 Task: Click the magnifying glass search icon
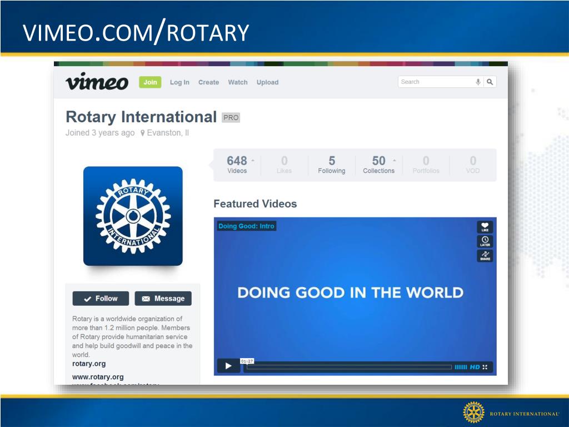tap(490, 82)
